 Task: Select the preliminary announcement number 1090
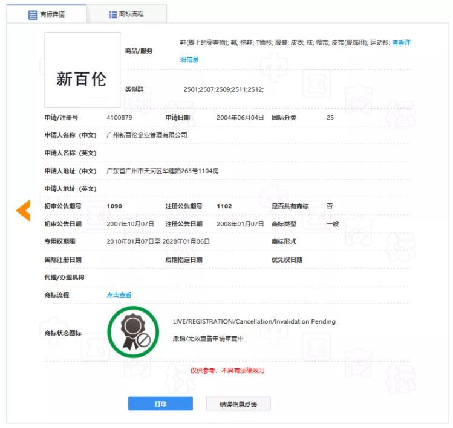point(114,206)
